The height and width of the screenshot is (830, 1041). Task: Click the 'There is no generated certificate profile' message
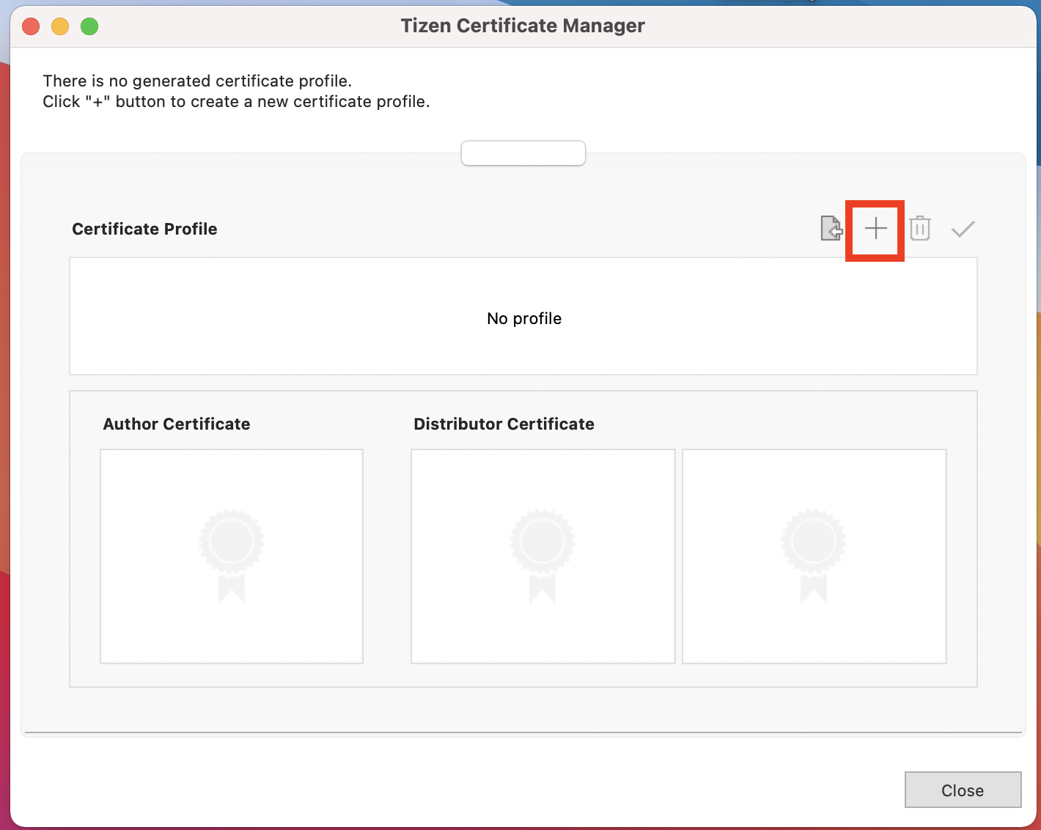[x=197, y=81]
